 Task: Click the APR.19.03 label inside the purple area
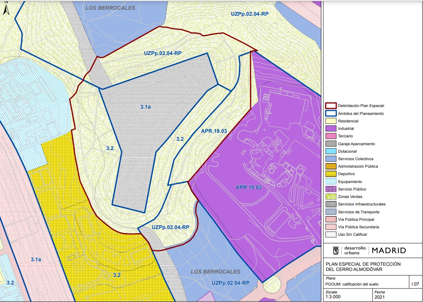tap(248, 187)
